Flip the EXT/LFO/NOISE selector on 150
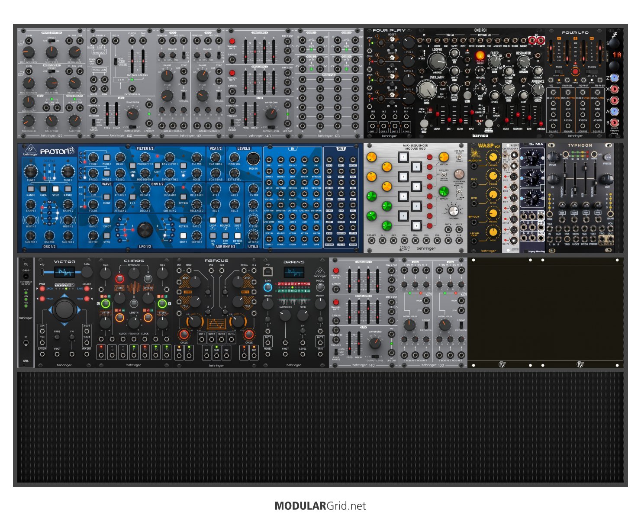The height and width of the screenshot is (515, 641). click(x=116, y=61)
